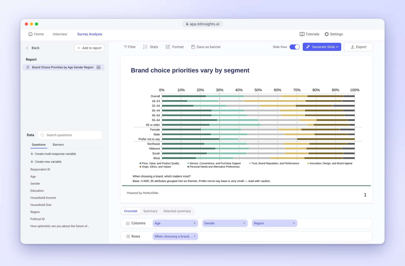Click the Filter icon in toolbar
The image size is (405, 266).
[125, 47]
